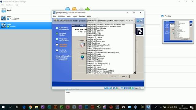Viewport: 196px width, 110px height.
Task: Choose '(GMT-03:00) Buenos Aires' time zone
Action: click(96, 41)
